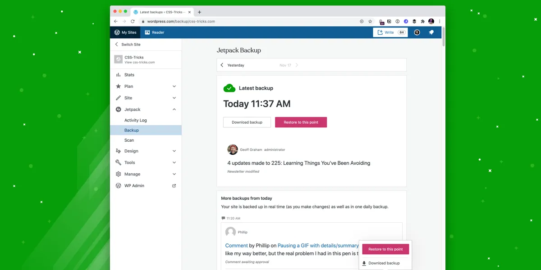Expand the Plan sidebar section
The height and width of the screenshot is (270, 541).
click(x=146, y=86)
